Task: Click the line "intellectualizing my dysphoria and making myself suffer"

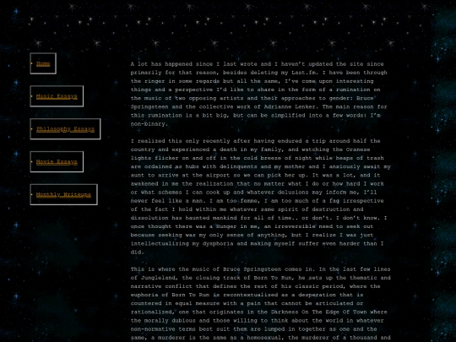Action: click(x=257, y=244)
